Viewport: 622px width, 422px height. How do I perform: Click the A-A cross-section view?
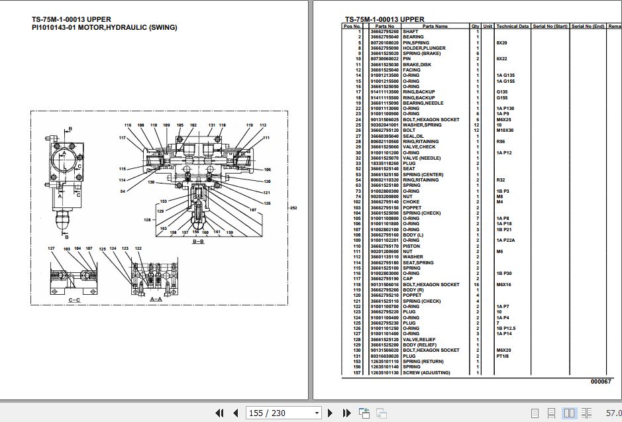click(x=154, y=278)
